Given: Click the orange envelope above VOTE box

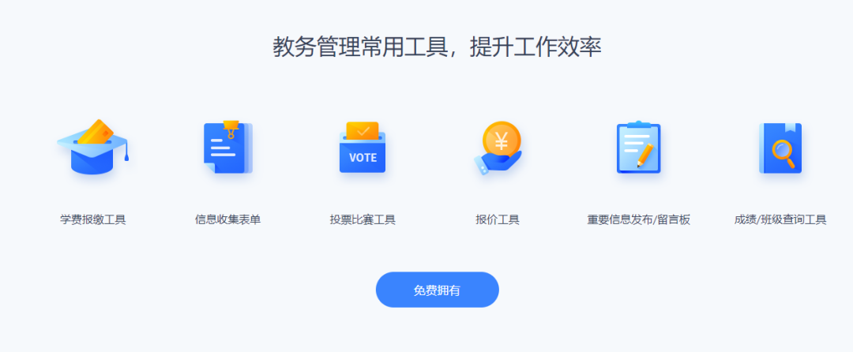Looking at the screenshot, I should [363, 130].
